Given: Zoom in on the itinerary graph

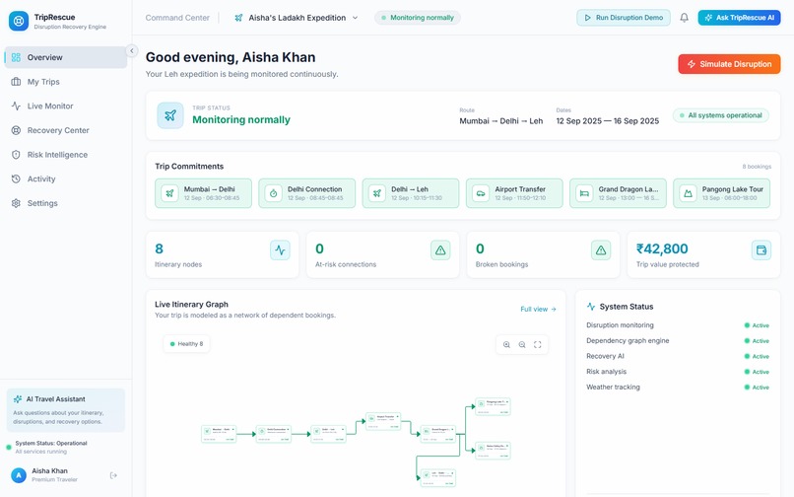Looking at the screenshot, I should (x=506, y=345).
